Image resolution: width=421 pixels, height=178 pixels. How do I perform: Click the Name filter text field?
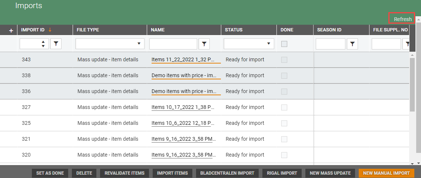click(173, 44)
